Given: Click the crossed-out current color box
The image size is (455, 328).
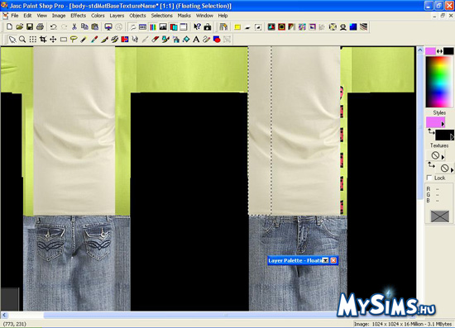Looking at the screenshot, I should pyautogui.click(x=440, y=216).
